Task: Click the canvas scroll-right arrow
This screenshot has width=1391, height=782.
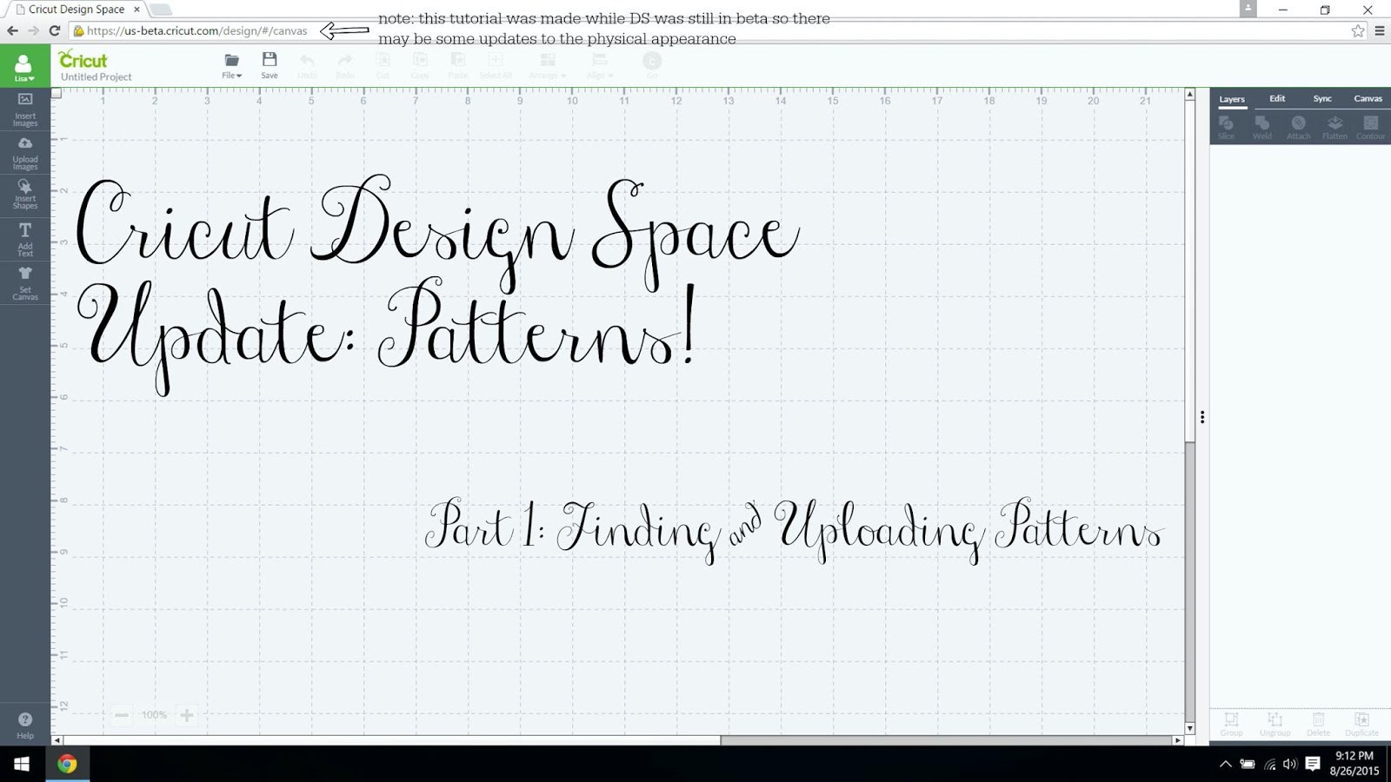Action: tap(1178, 740)
